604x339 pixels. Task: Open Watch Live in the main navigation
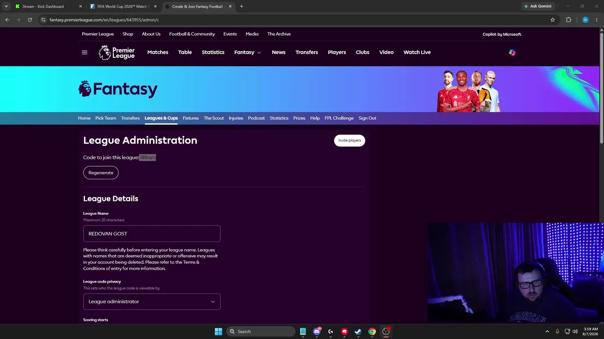417,52
